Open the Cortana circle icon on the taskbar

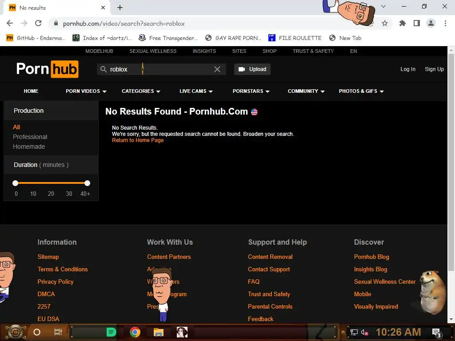(x=36, y=332)
